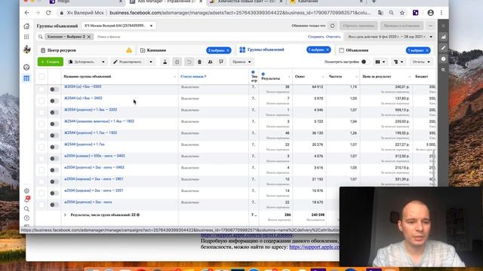Open the home icon in left sidebar

click(x=26, y=26)
